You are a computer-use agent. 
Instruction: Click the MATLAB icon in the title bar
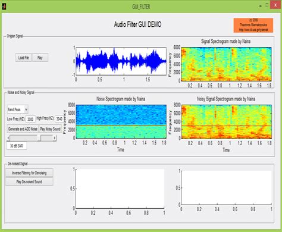(4, 7)
